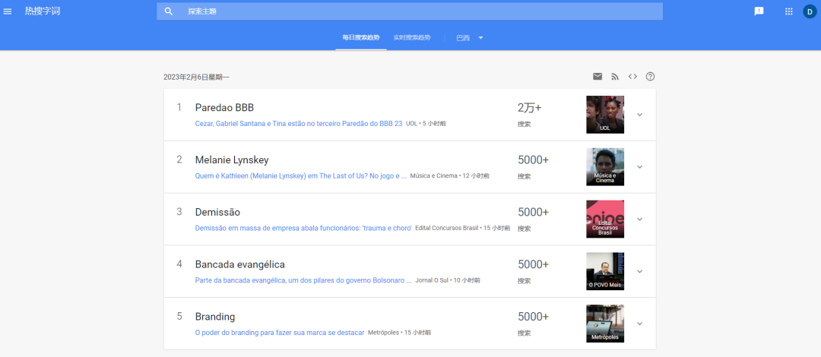Click the Paredao BBB title

pos(224,107)
